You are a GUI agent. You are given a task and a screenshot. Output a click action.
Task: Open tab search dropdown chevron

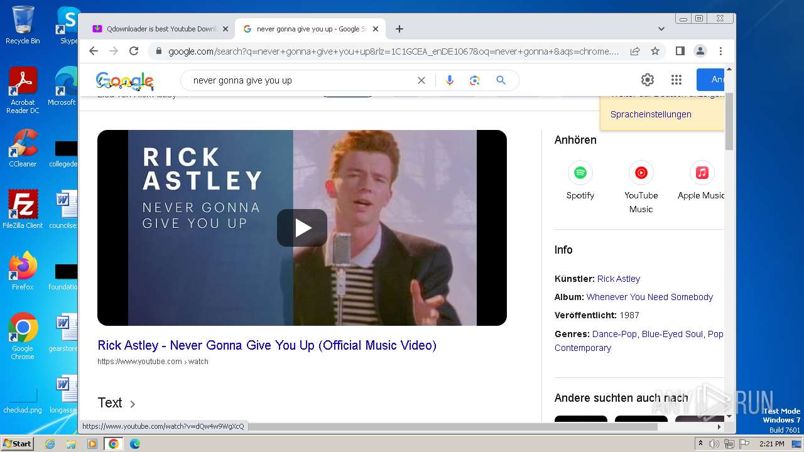click(x=661, y=29)
